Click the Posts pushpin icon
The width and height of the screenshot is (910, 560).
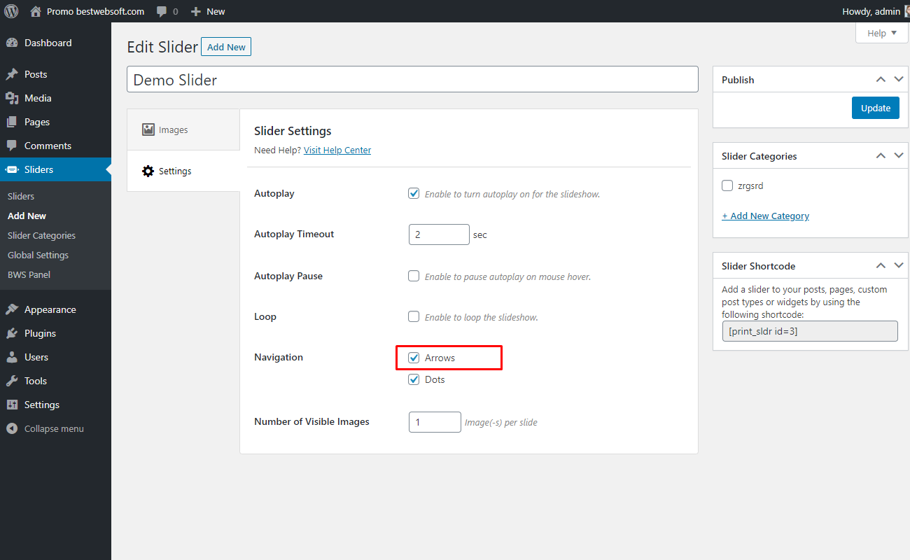coord(12,74)
